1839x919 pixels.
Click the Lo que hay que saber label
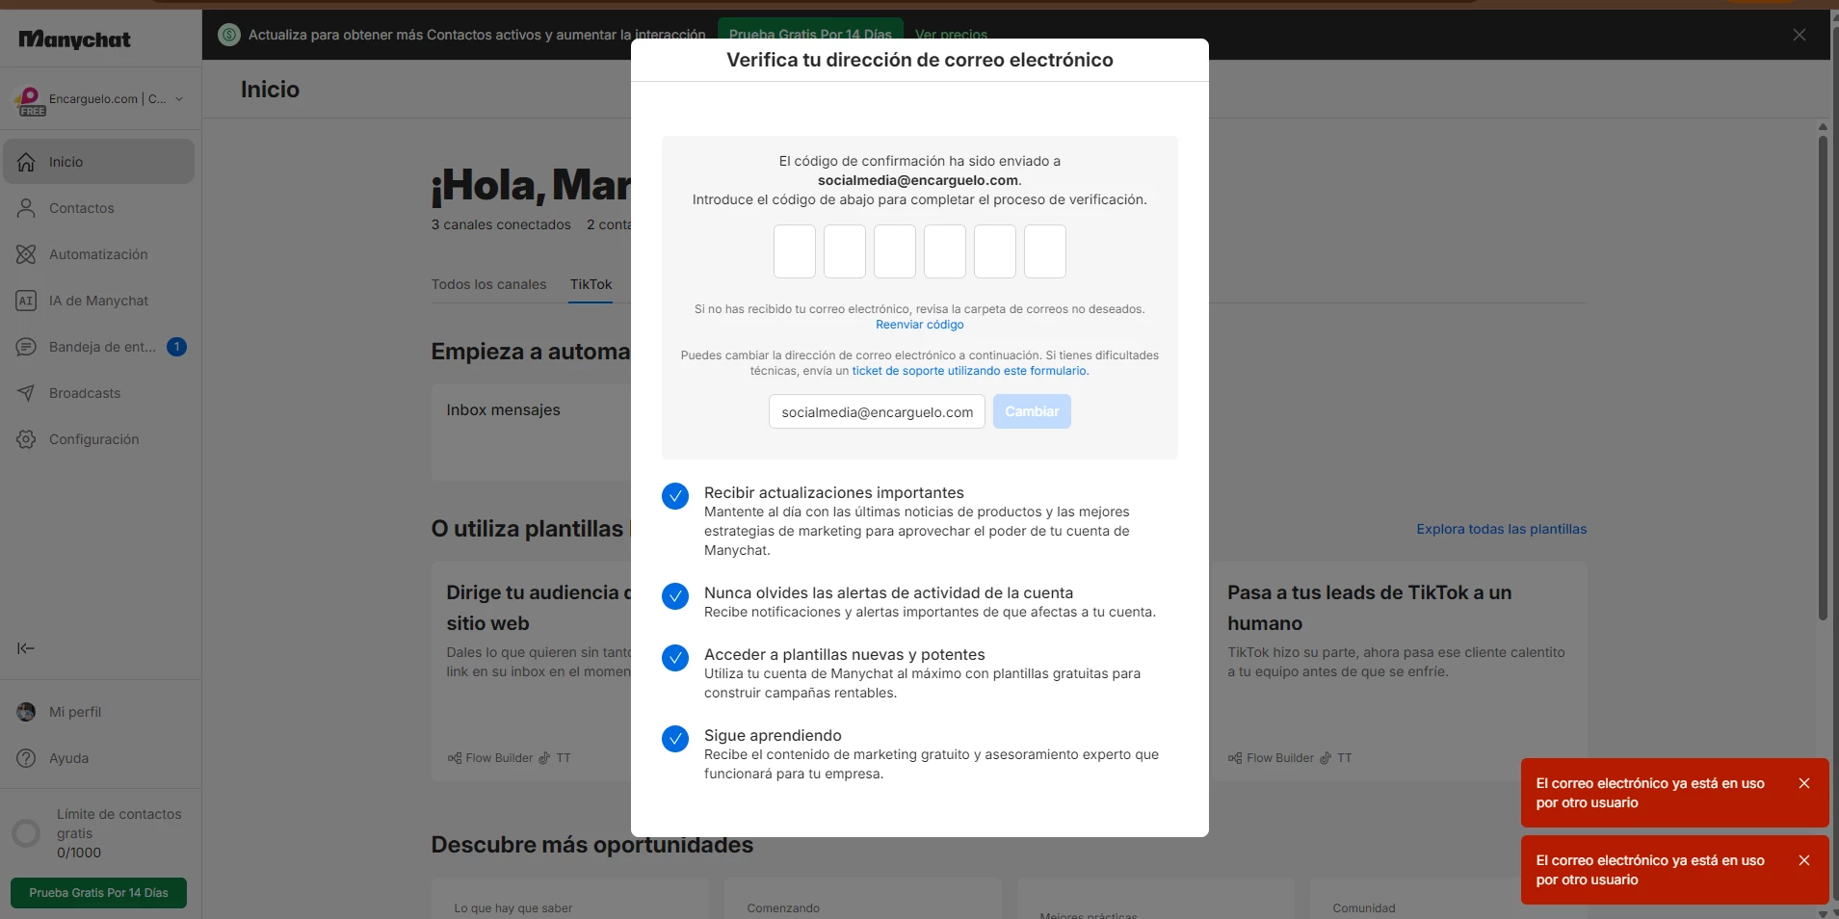click(x=513, y=908)
